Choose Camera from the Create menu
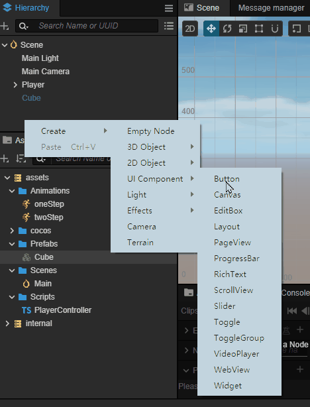The width and height of the screenshot is (310, 407). (156, 227)
